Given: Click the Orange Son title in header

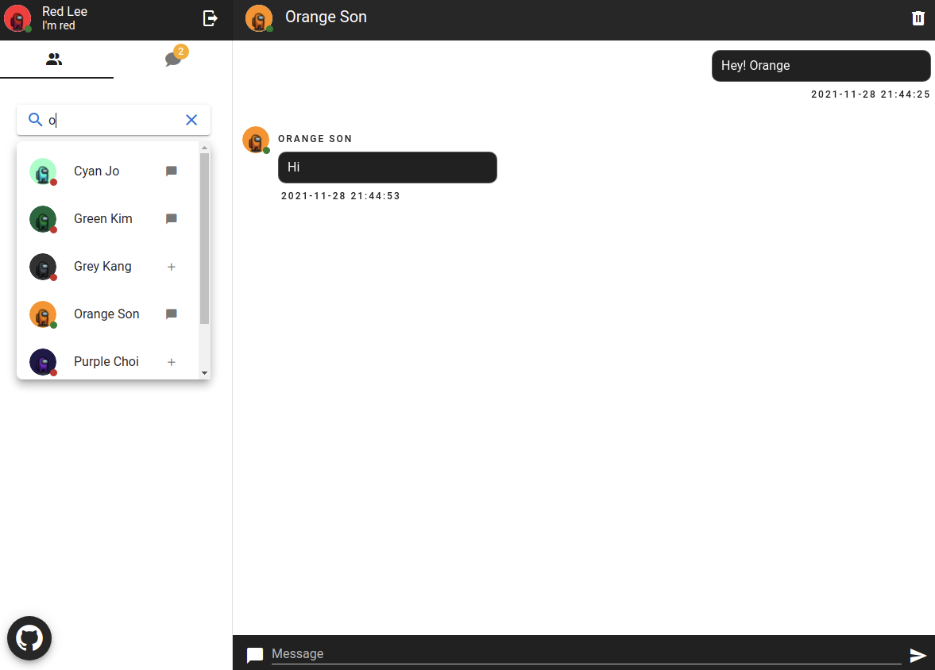Looking at the screenshot, I should point(326,17).
